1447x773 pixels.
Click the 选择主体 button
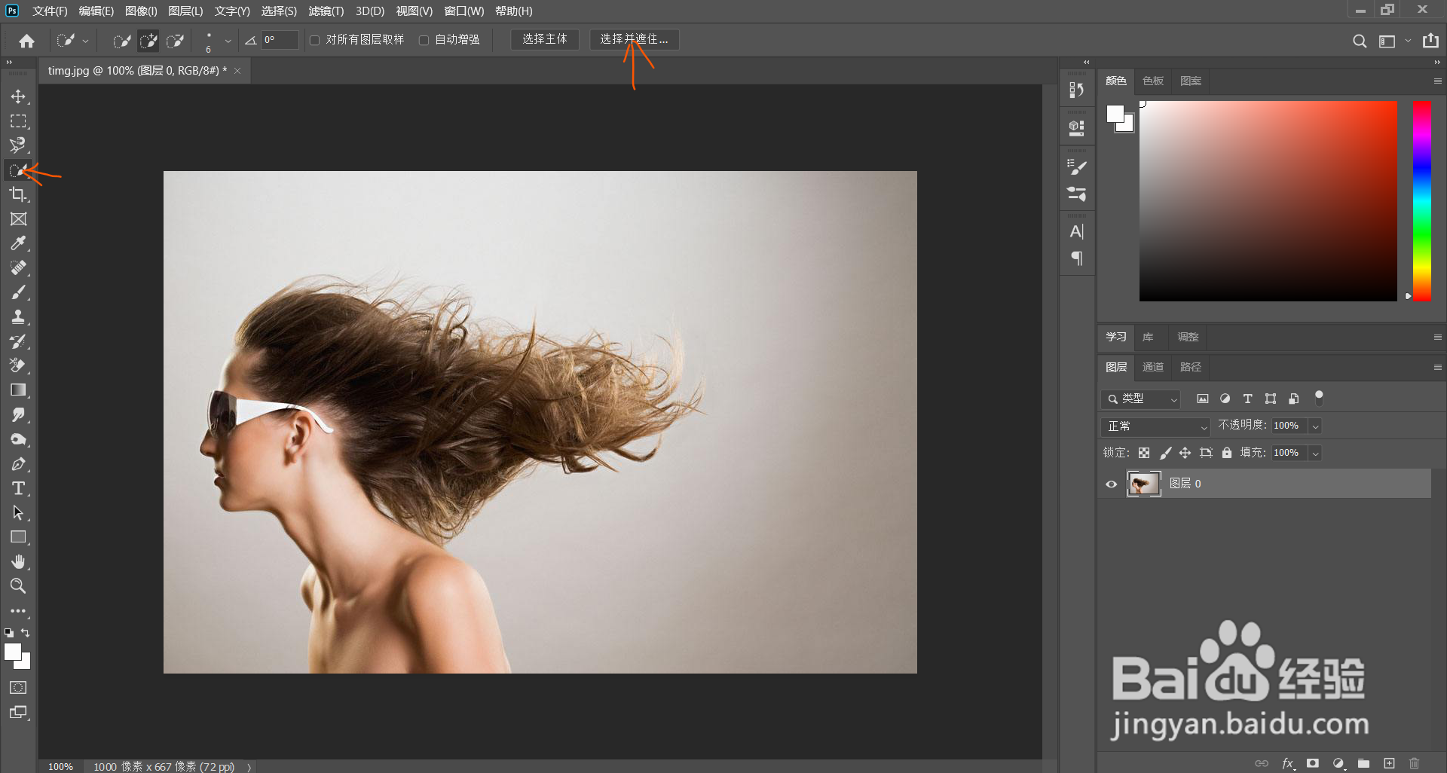click(544, 39)
